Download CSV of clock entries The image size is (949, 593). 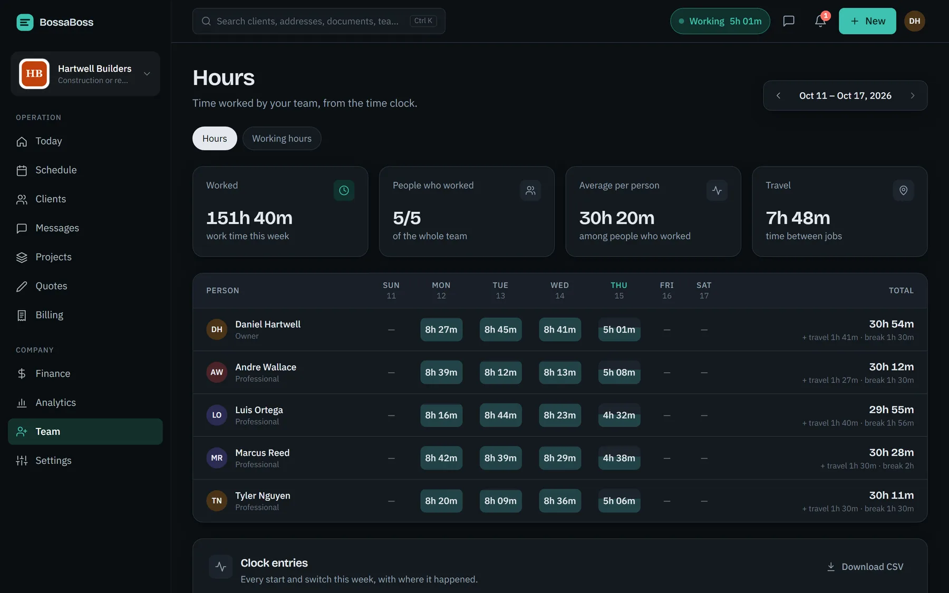click(865, 567)
